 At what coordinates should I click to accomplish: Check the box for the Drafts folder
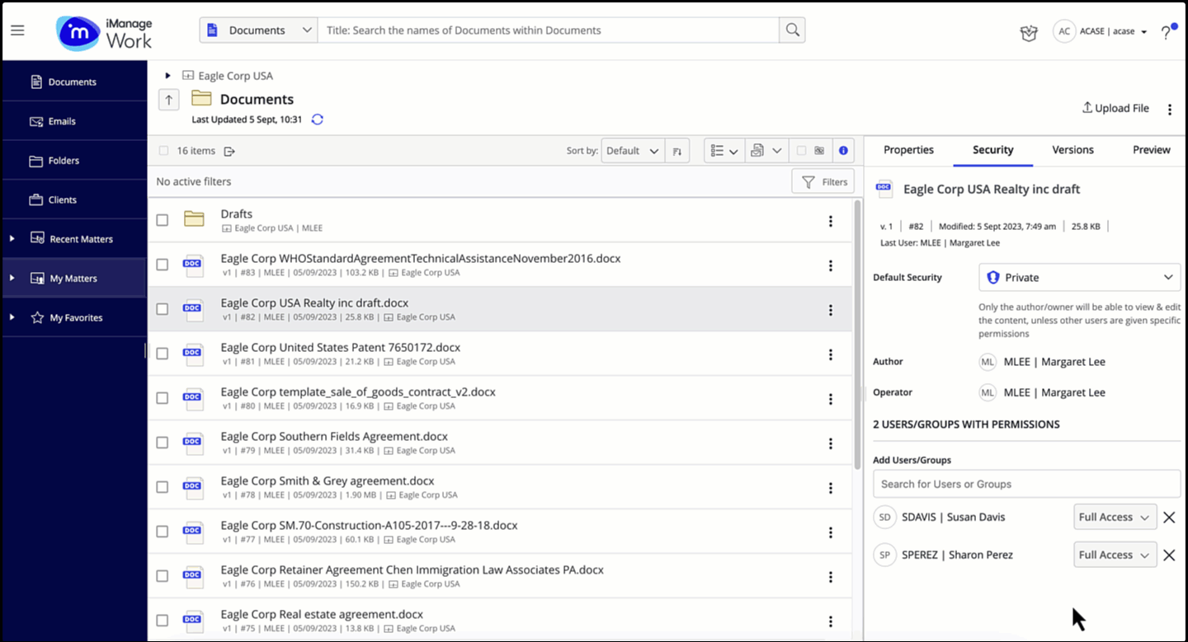coord(163,220)
